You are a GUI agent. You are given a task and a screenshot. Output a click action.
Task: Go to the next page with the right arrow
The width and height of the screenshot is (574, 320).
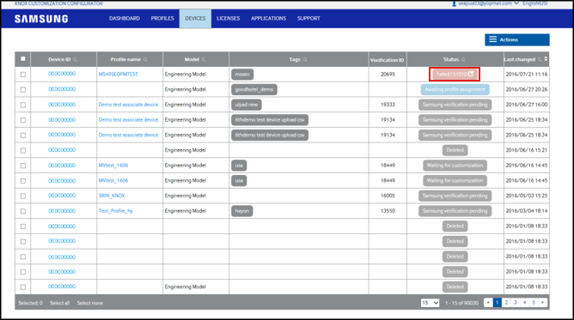pyautogui.click(x=542, y=303)
